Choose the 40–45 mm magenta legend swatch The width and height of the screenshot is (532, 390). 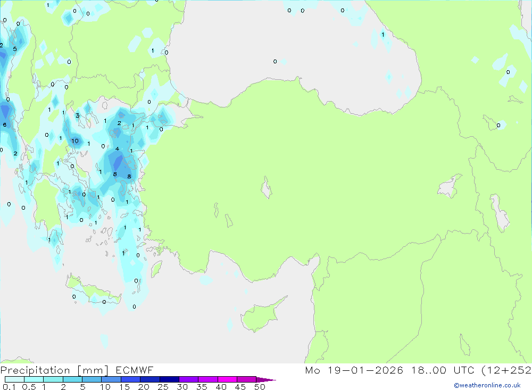[227, 379]
